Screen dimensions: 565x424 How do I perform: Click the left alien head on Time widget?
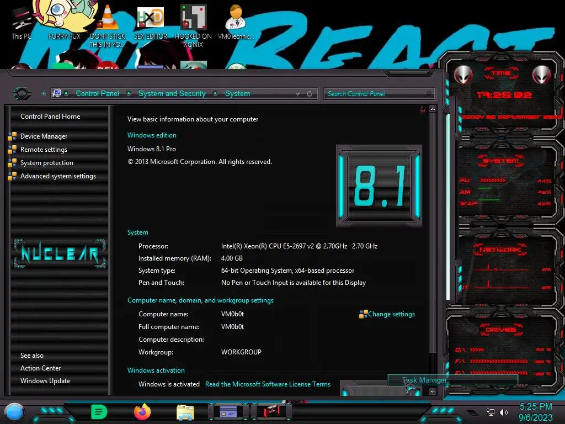463,75
